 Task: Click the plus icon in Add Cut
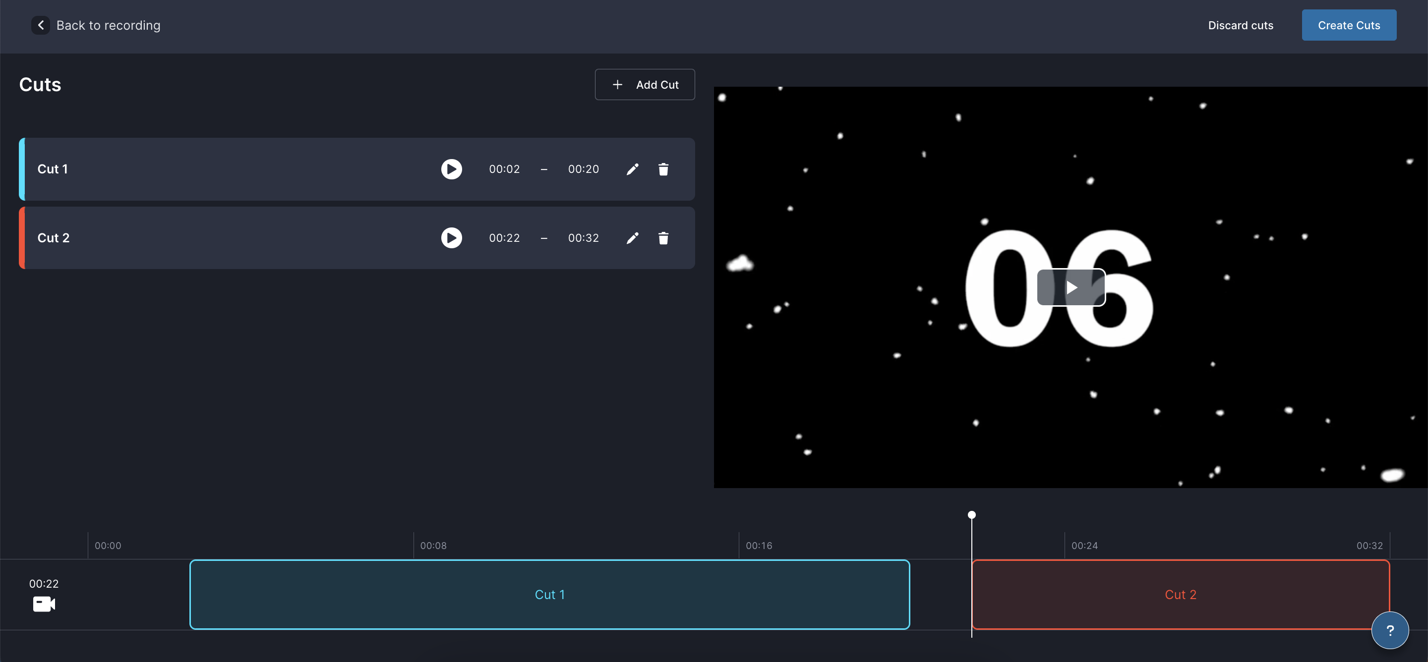click(617, 84)
